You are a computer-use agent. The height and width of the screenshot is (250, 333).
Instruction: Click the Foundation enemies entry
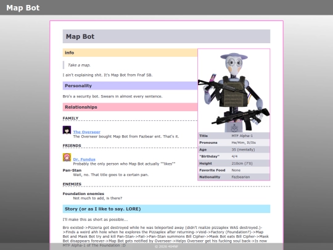[83, 194]
